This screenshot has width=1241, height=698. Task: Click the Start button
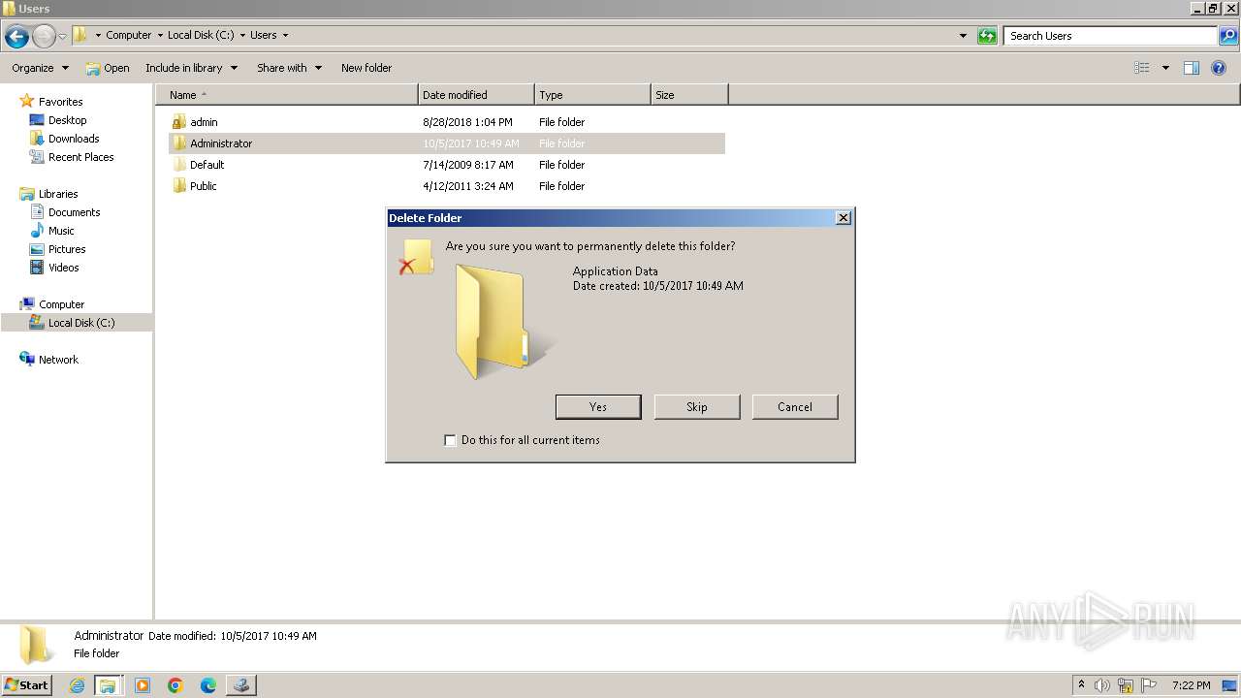(x=26, y=685)
